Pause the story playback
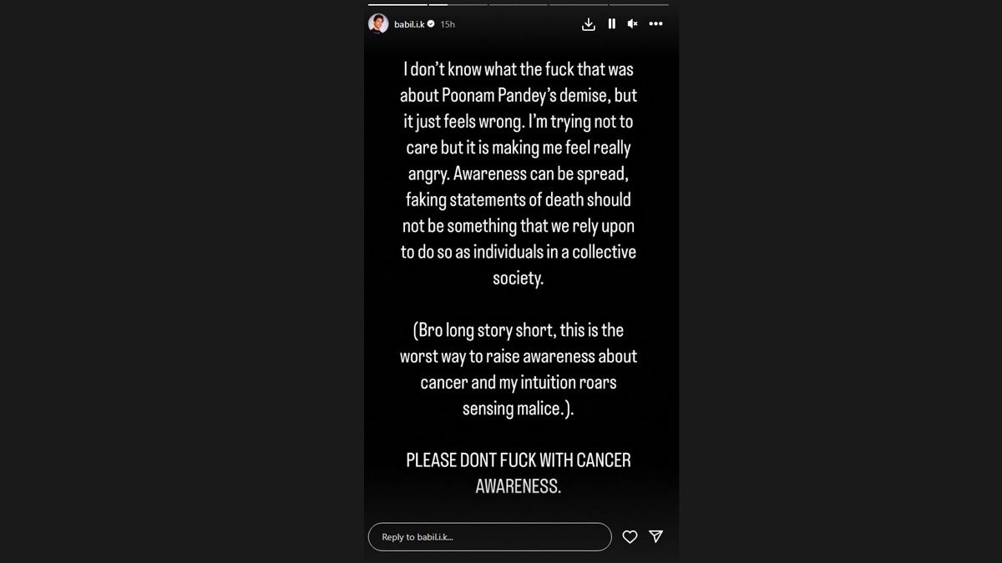 point(612,24)
